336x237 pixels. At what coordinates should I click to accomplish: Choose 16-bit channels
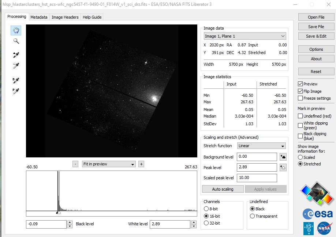[x=206, y=216]
